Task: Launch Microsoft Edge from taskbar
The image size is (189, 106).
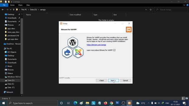Action: 75,103
